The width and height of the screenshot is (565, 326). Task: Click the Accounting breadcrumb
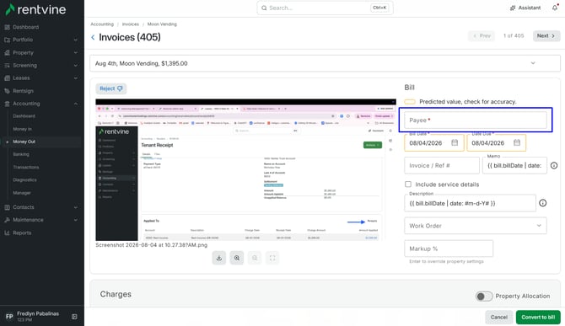102,24
